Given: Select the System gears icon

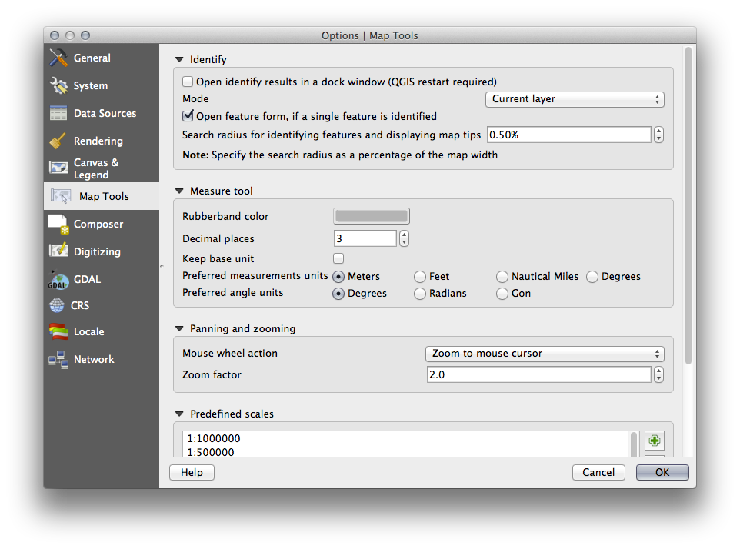Looking at the screenshot, I should coord(58,86).
